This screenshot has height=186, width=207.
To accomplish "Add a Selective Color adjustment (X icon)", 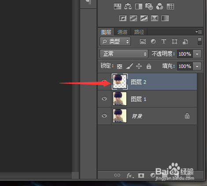I will tap(155, 18).
